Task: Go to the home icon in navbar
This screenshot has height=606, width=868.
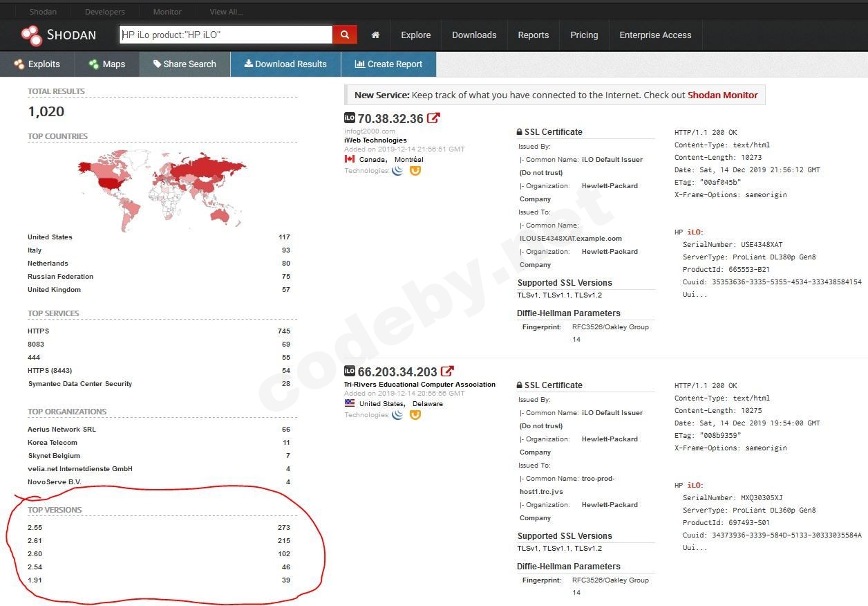Action: click(x=375, y=35)
